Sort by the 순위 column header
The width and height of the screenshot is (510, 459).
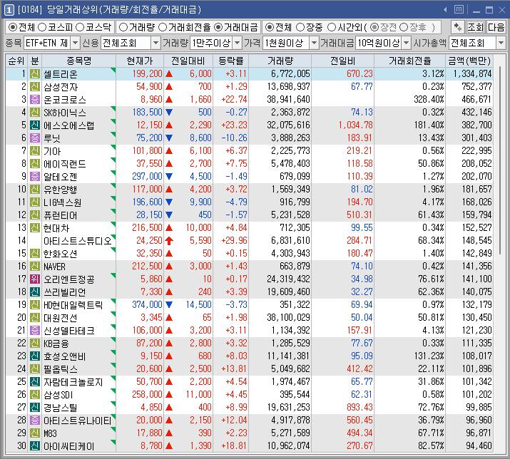pos(16,61)
